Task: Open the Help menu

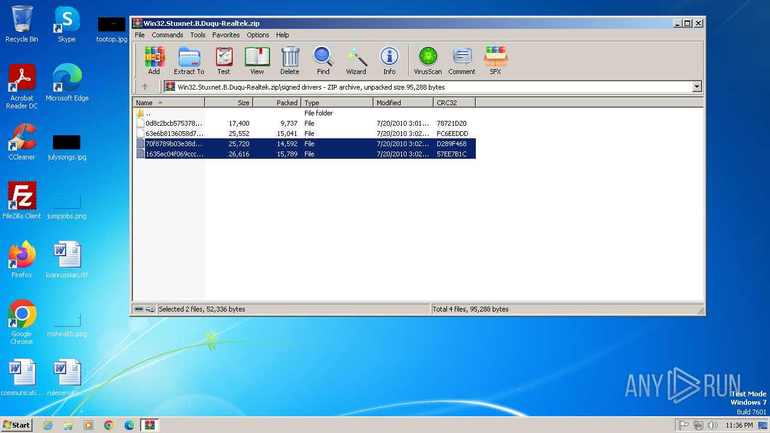Action: (x=283, y=35)
